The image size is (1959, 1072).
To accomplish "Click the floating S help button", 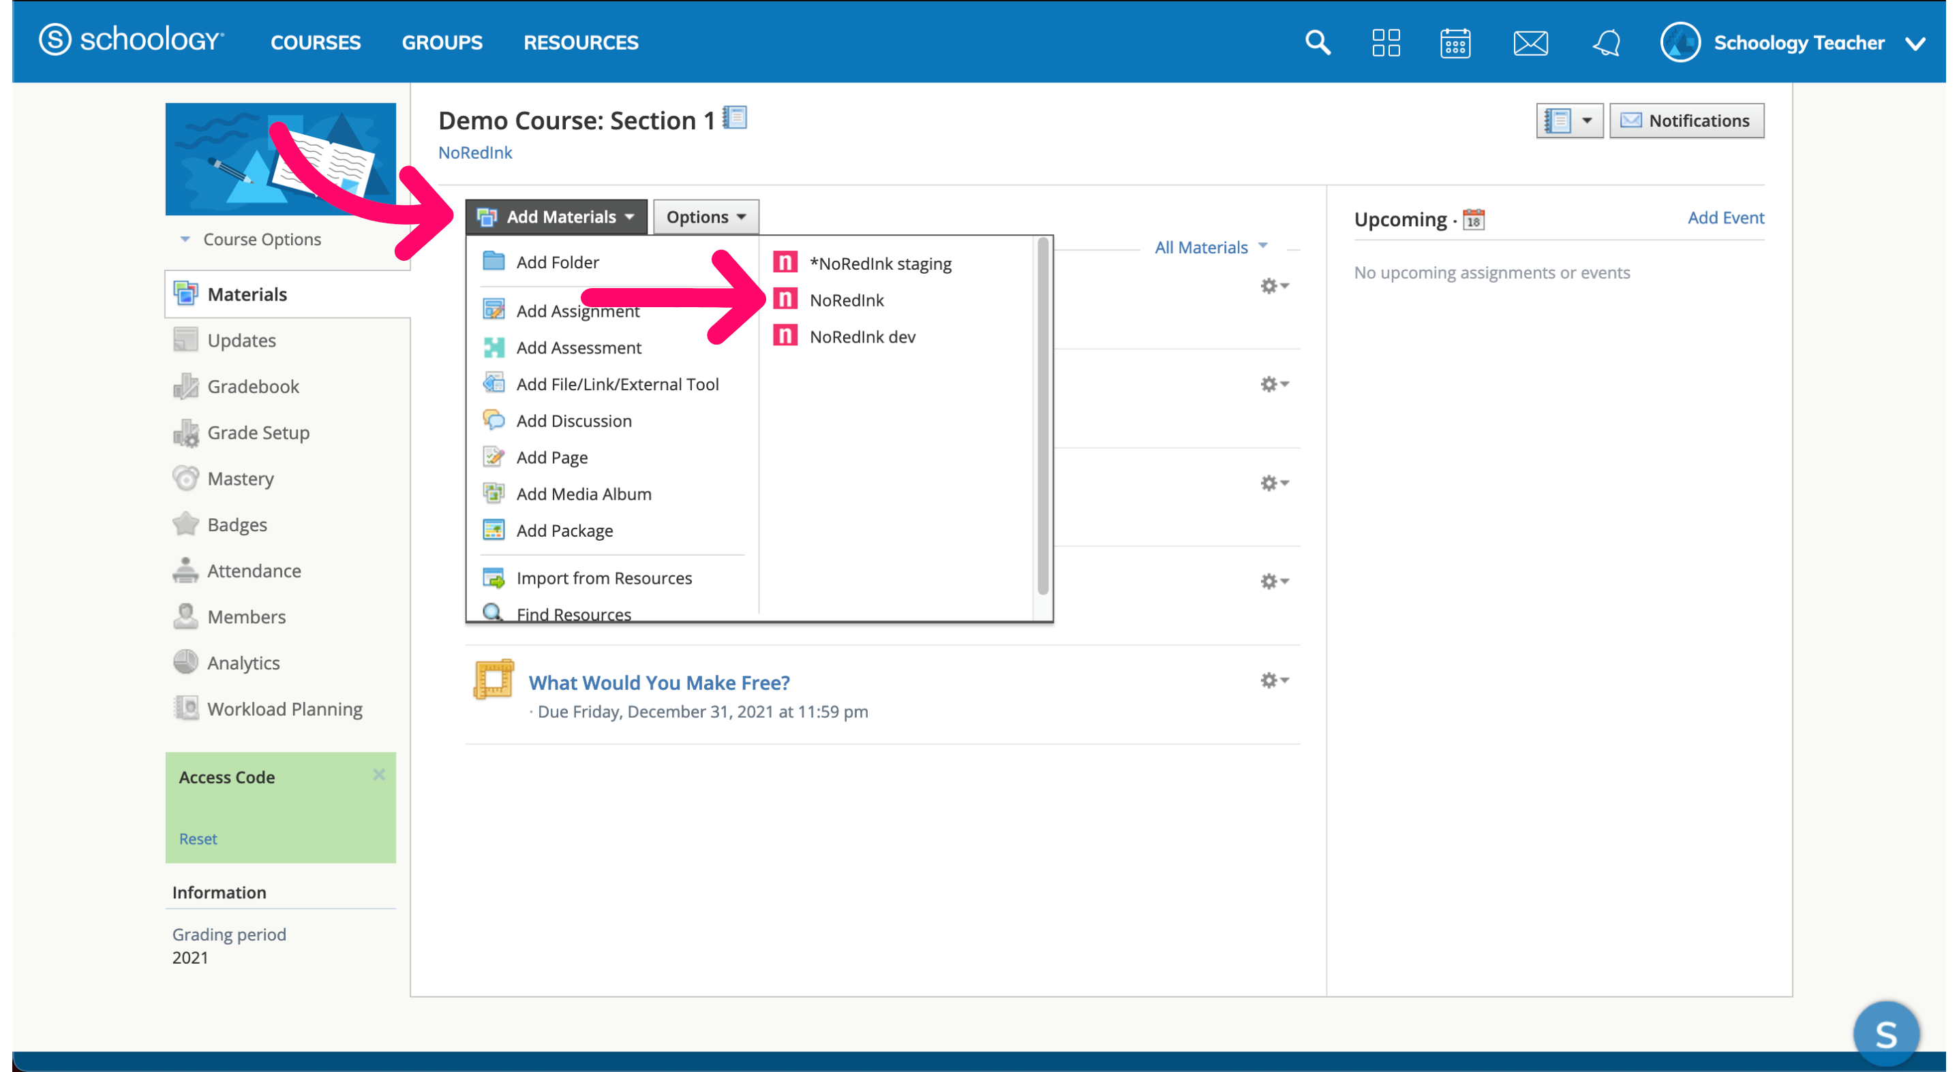I will tap(1885, 1033).
